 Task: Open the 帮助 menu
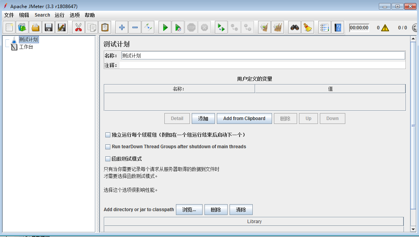(x=90, y=15)
